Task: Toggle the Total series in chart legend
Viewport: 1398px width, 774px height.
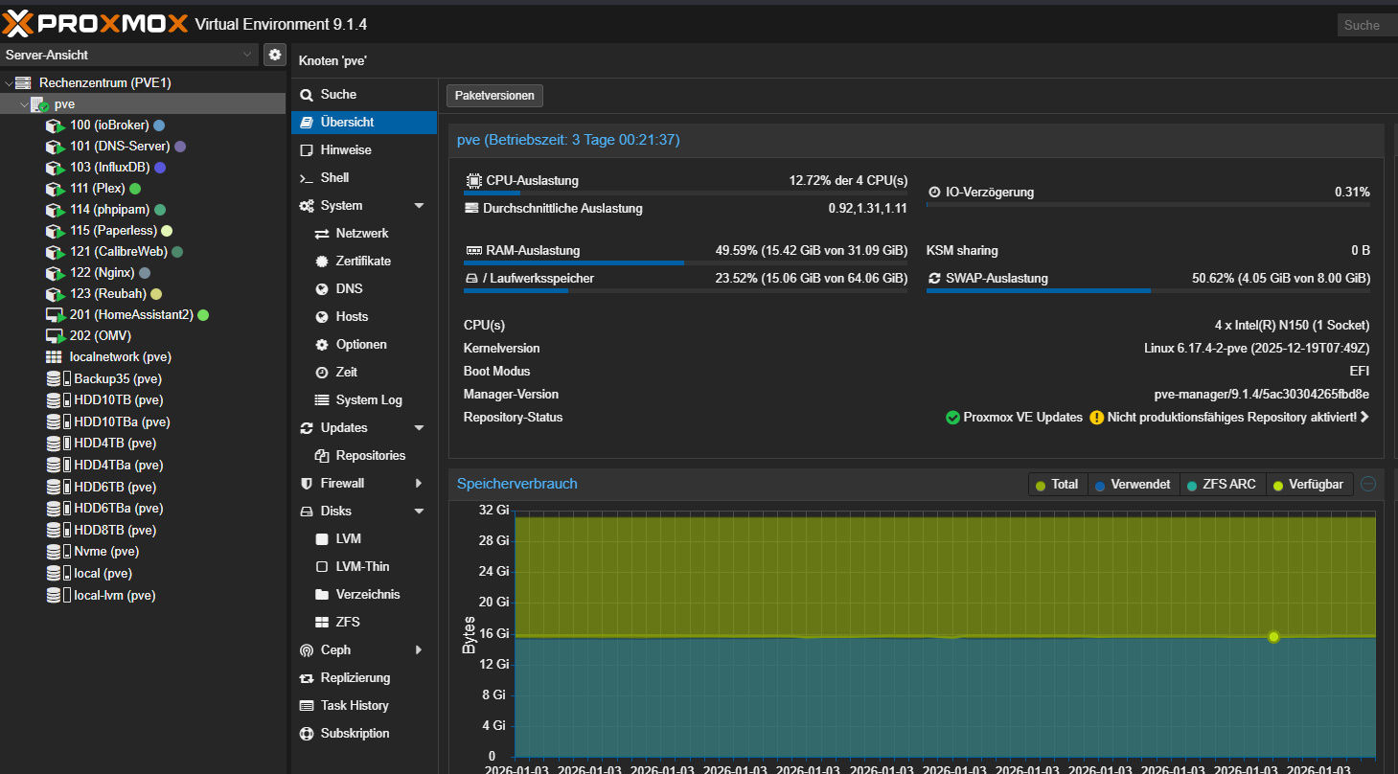Action: (x=1057, y=485)
